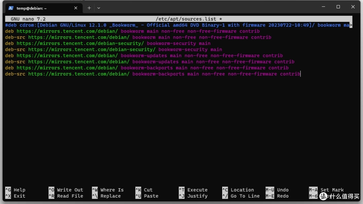The height and width of the screenshot is (204, 363).
Task: Close the temp@debian tab
Action: pos(76,8)
